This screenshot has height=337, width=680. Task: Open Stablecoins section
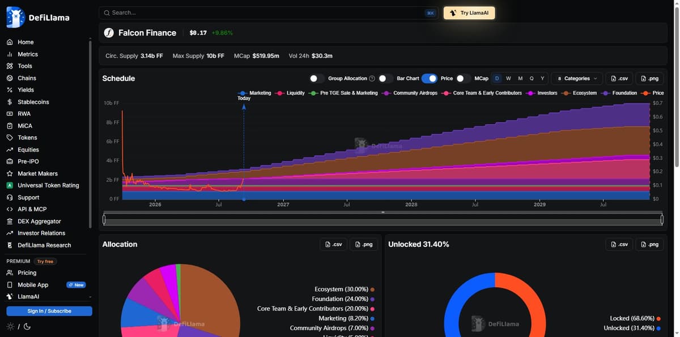pos(33,102)
